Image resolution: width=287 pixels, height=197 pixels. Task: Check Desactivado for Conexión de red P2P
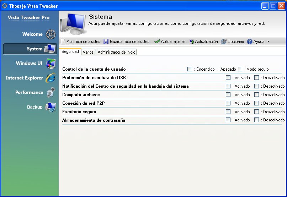(257, 103)
